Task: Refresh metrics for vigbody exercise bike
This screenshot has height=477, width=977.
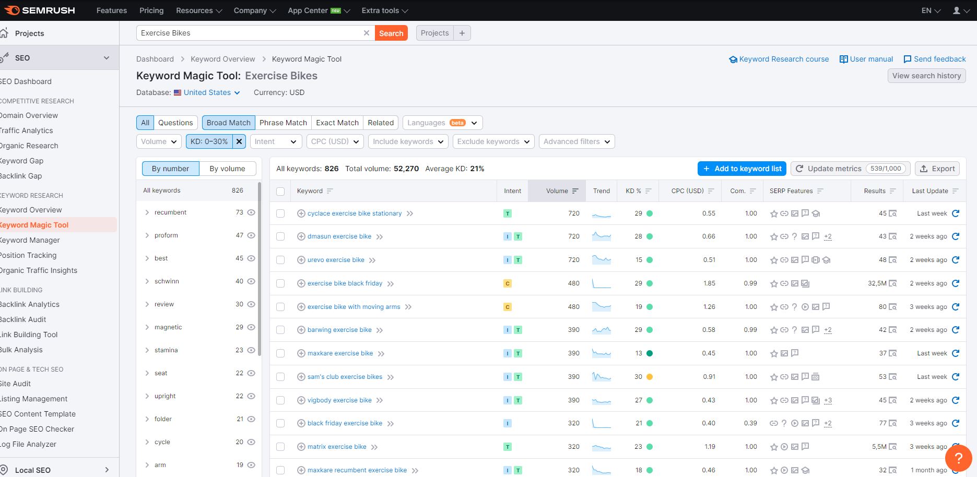Action: 956,400
